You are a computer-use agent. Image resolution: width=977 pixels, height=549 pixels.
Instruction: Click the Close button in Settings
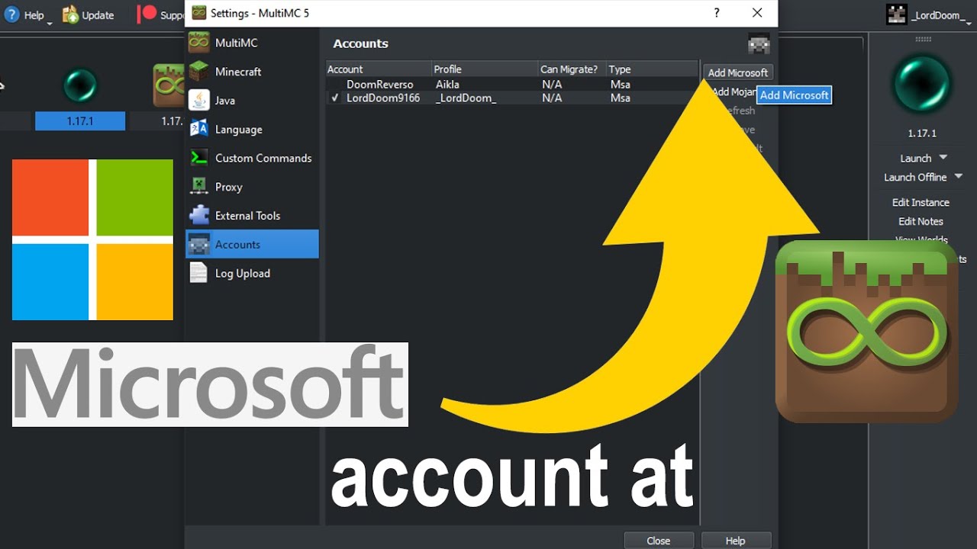click(658, 541)
